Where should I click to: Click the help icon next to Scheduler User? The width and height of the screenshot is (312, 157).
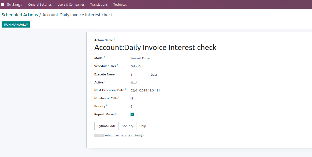pos(117,65)
